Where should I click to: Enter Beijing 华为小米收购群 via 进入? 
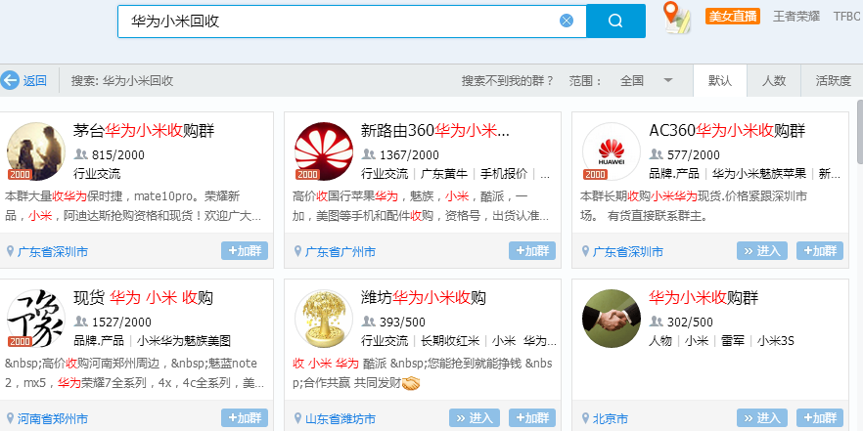[x=762, y=418]
